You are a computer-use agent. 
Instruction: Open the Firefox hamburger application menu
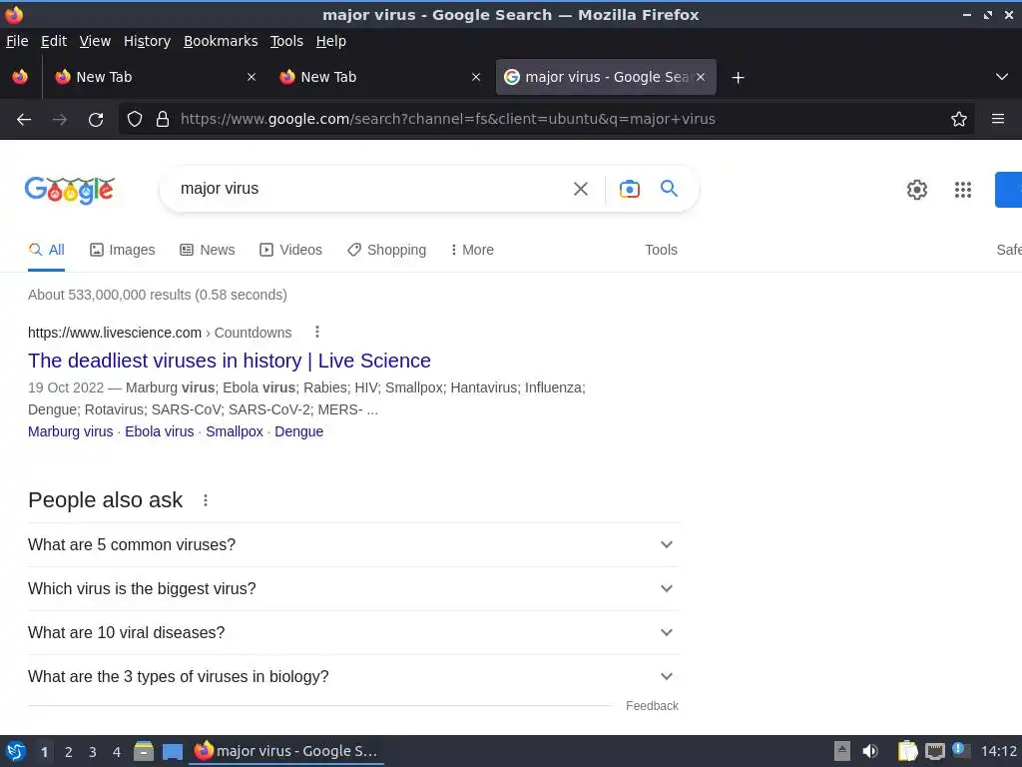point(998,119)
